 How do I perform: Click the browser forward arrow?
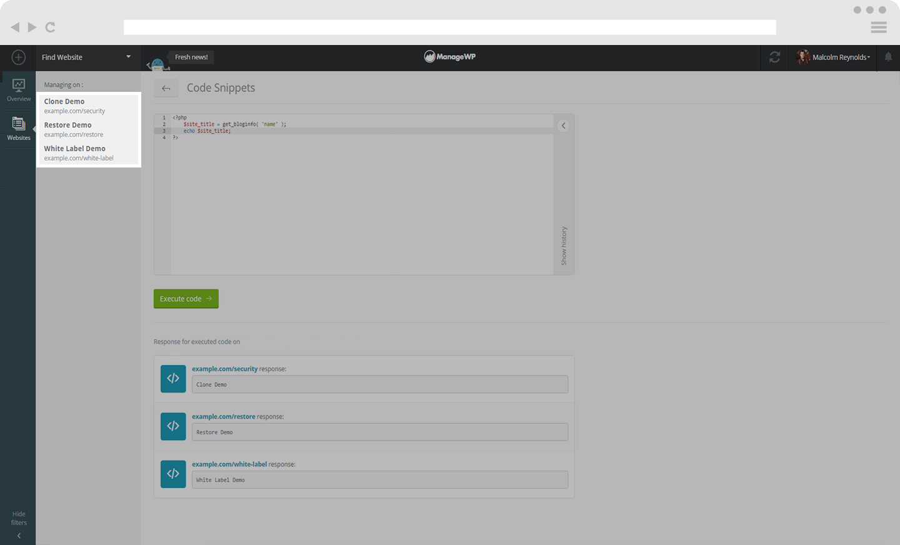click(x=32, y=27)
